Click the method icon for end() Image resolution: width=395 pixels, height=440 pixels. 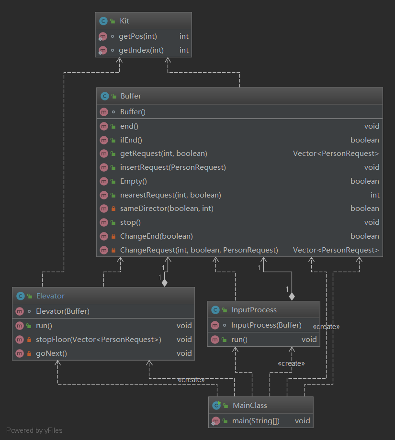[x=104, y=126]
